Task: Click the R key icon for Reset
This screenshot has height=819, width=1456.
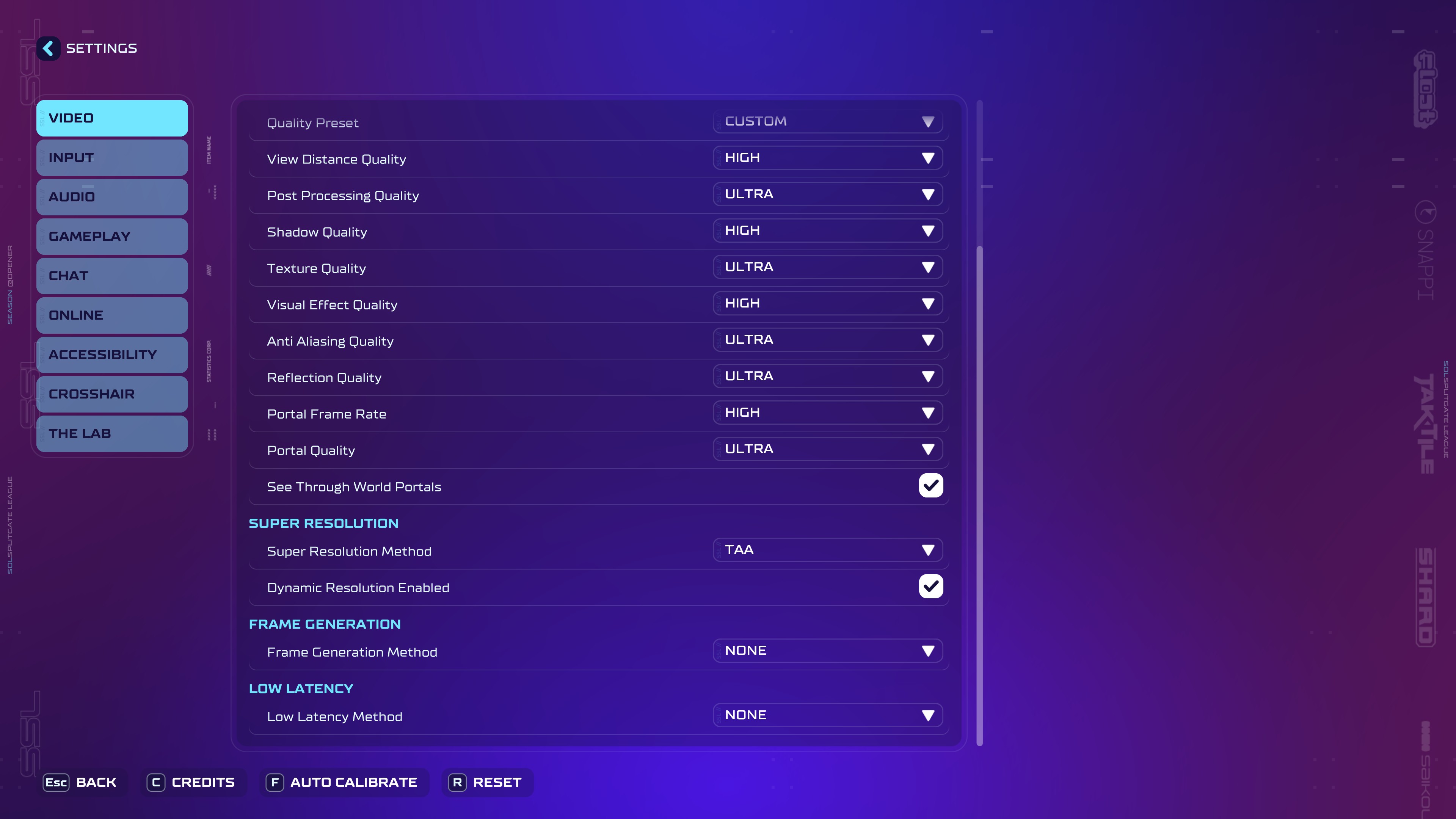Action: pyautogui.click(x=457, y=782)
